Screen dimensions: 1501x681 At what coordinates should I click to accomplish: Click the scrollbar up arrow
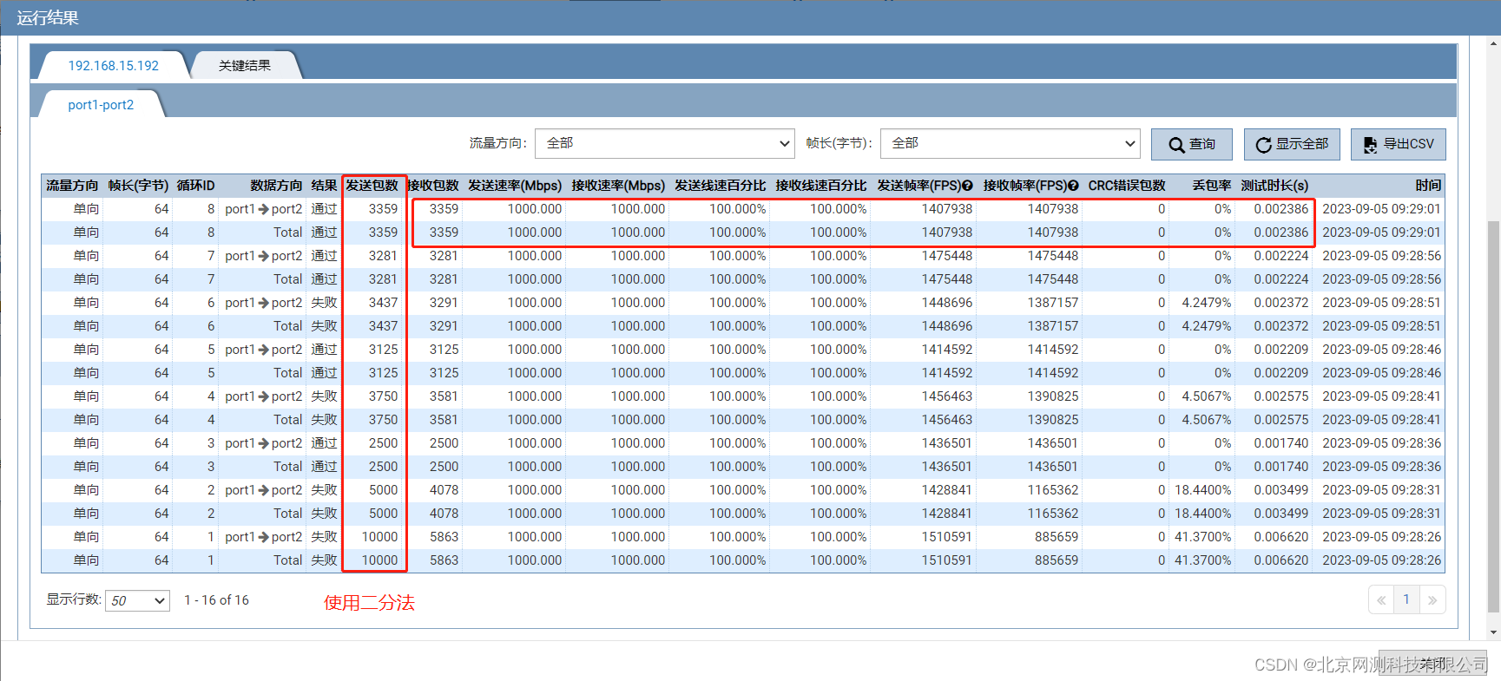(1494, 43)
